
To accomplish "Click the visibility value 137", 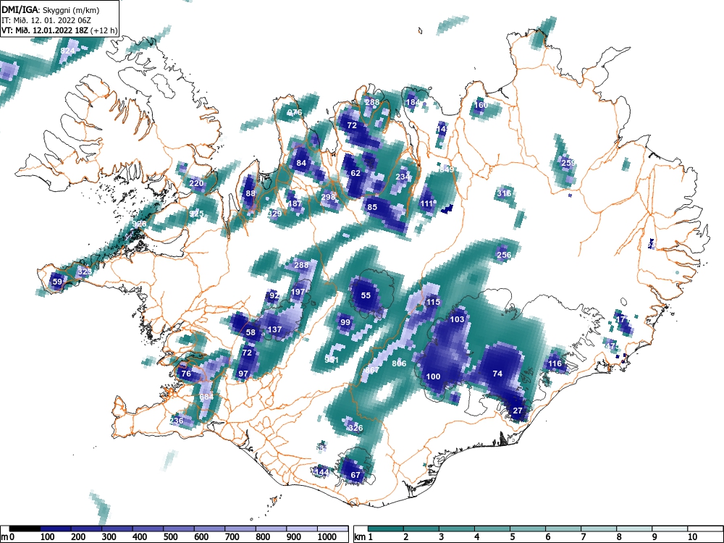I will [274, 329].
